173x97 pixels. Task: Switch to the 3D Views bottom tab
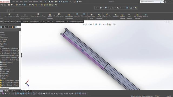(x=14, y=91)
